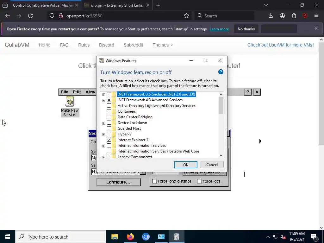Follow the Learn more link
Viewport: 324px width, 243px height.
point(219,29)
